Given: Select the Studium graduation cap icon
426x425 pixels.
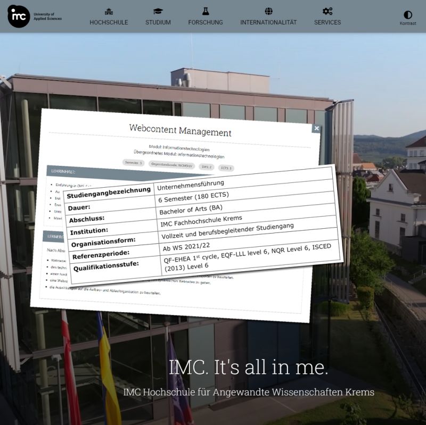Looking at the screenshot, I should (x=158, y=11).
